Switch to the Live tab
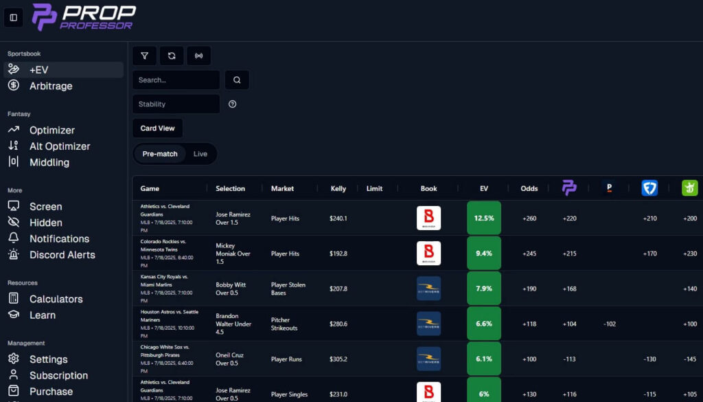 tap(200, 153)
